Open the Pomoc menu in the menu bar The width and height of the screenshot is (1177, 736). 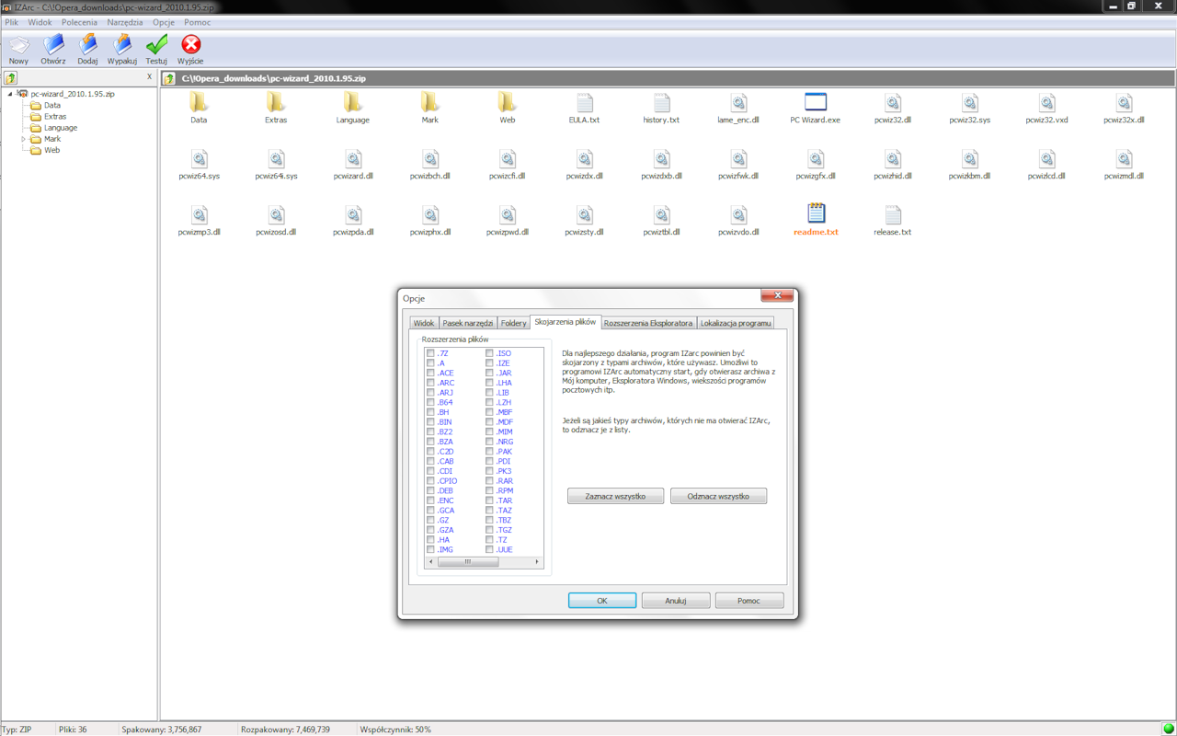coord(198,22)
